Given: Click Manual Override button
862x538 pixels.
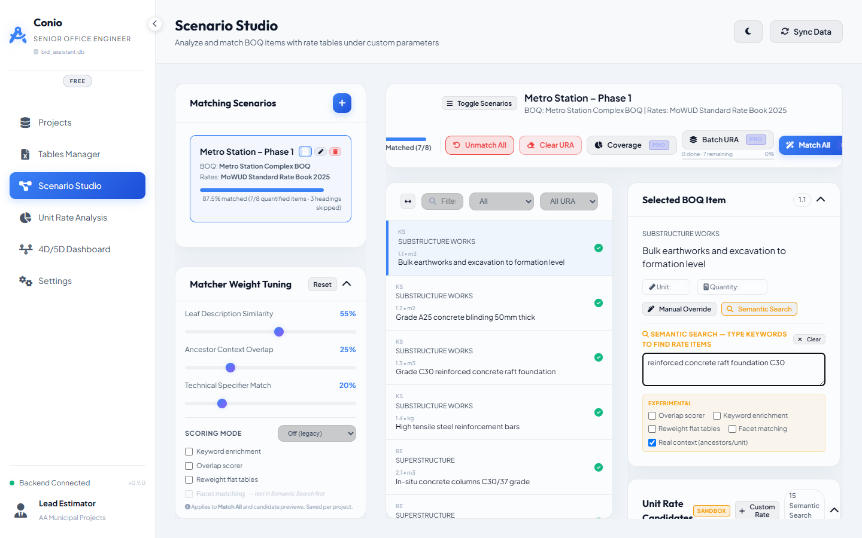Looking at the screenshot, I should [679, 309].
